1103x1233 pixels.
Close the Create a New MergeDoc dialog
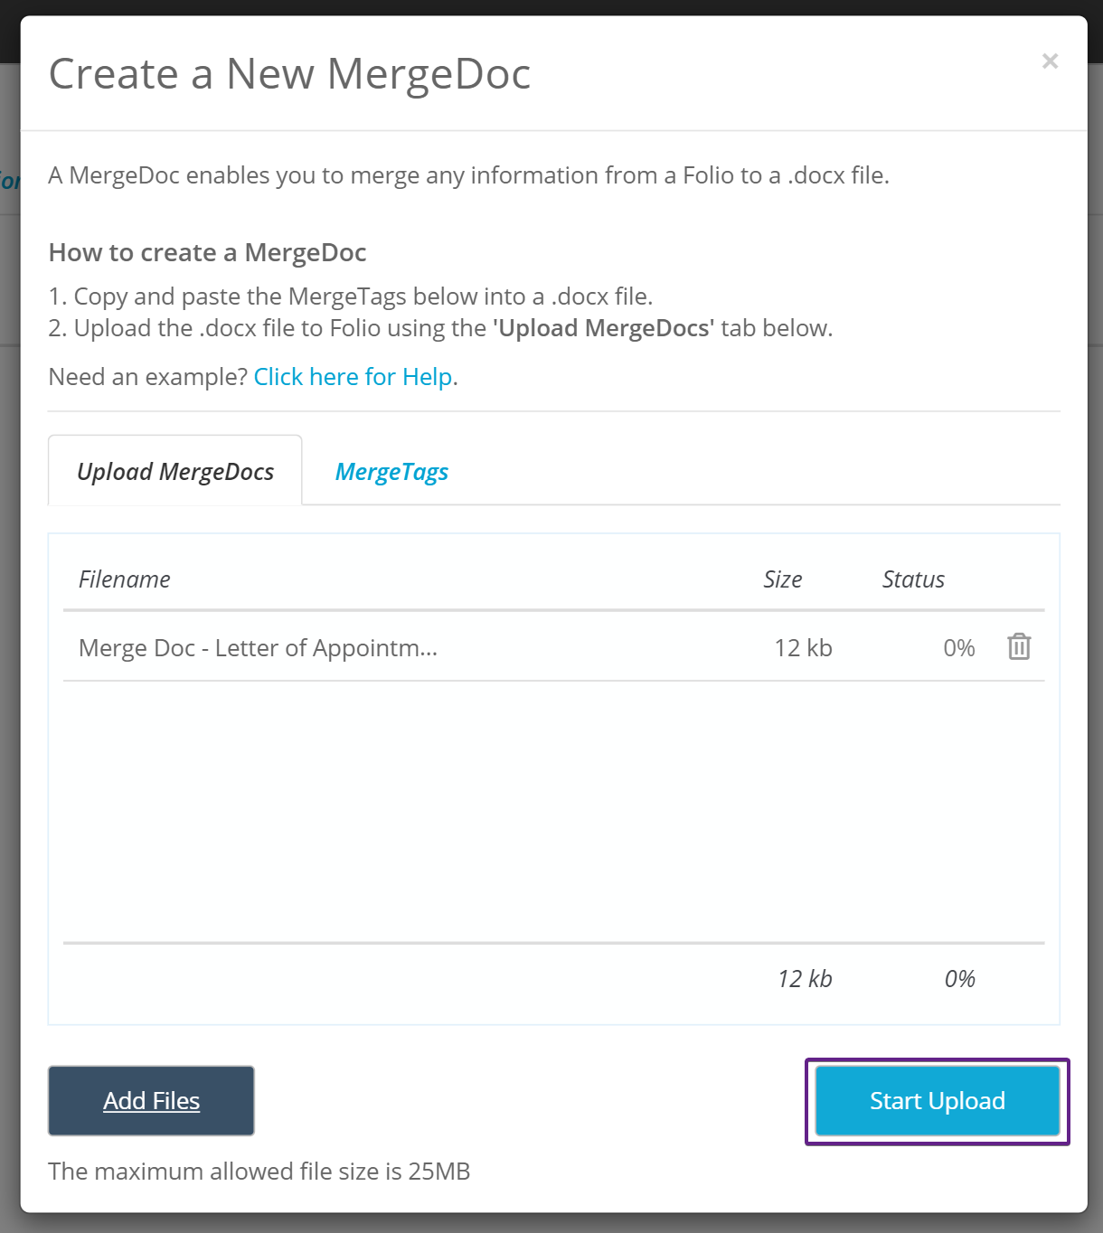tap(1050, 61)
